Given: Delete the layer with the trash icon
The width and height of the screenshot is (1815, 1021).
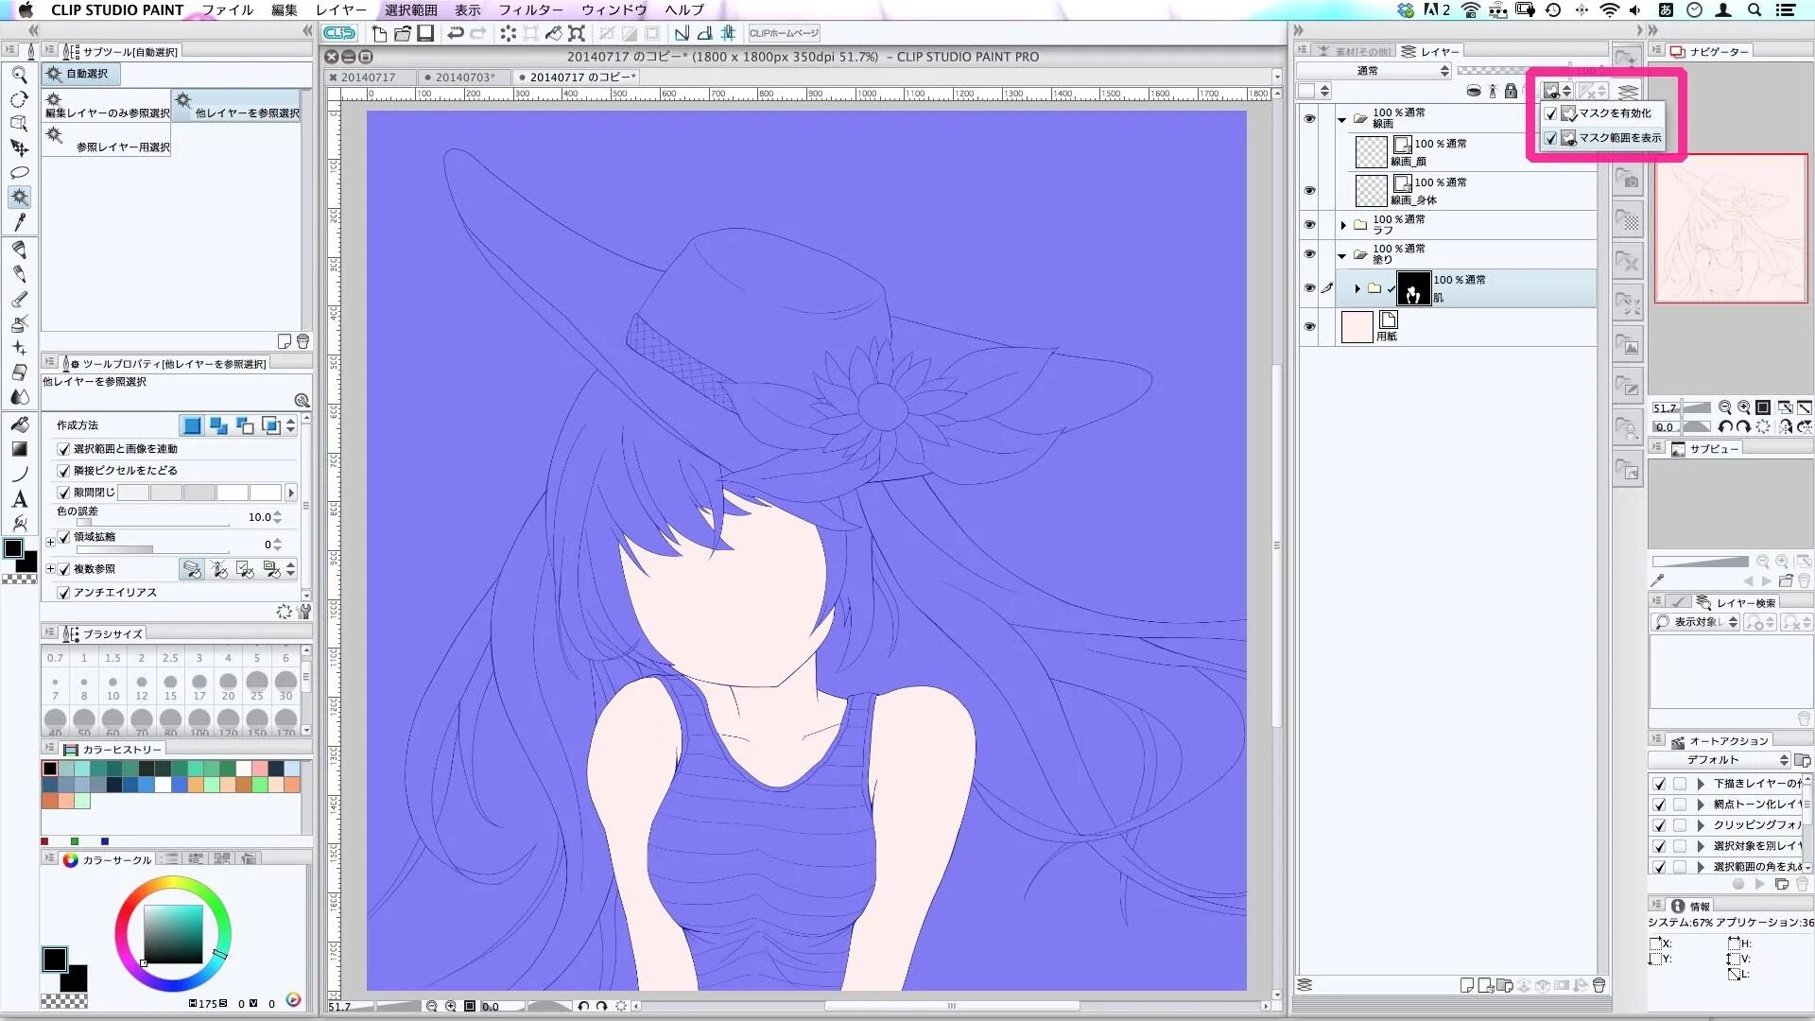Looking at the screenshot, I should coord(1599,985).
